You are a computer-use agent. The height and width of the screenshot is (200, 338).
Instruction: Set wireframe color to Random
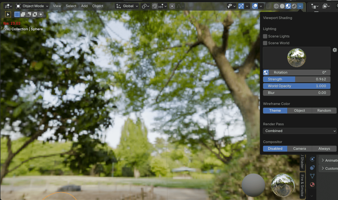tap(324, 111)
